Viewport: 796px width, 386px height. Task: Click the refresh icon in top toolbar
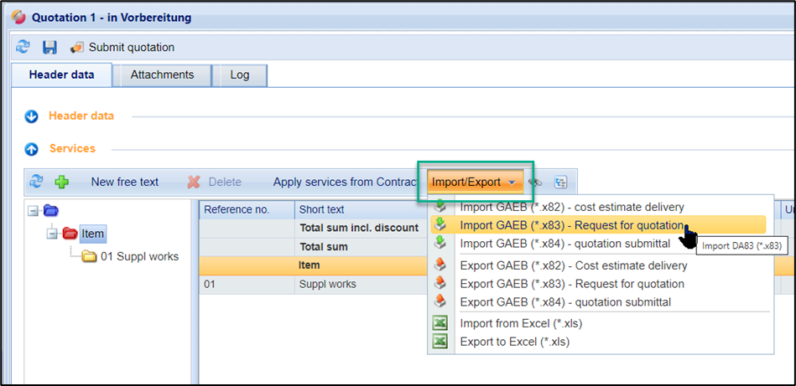point(23,48)
